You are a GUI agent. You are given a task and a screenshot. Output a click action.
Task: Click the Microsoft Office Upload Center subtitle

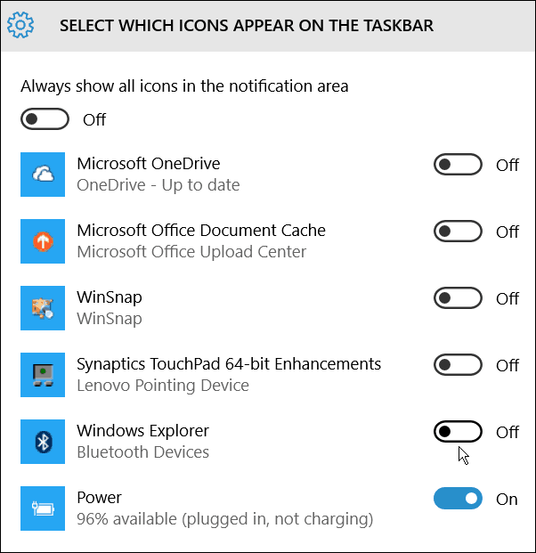pyautogui.click(x=191, y=252)
